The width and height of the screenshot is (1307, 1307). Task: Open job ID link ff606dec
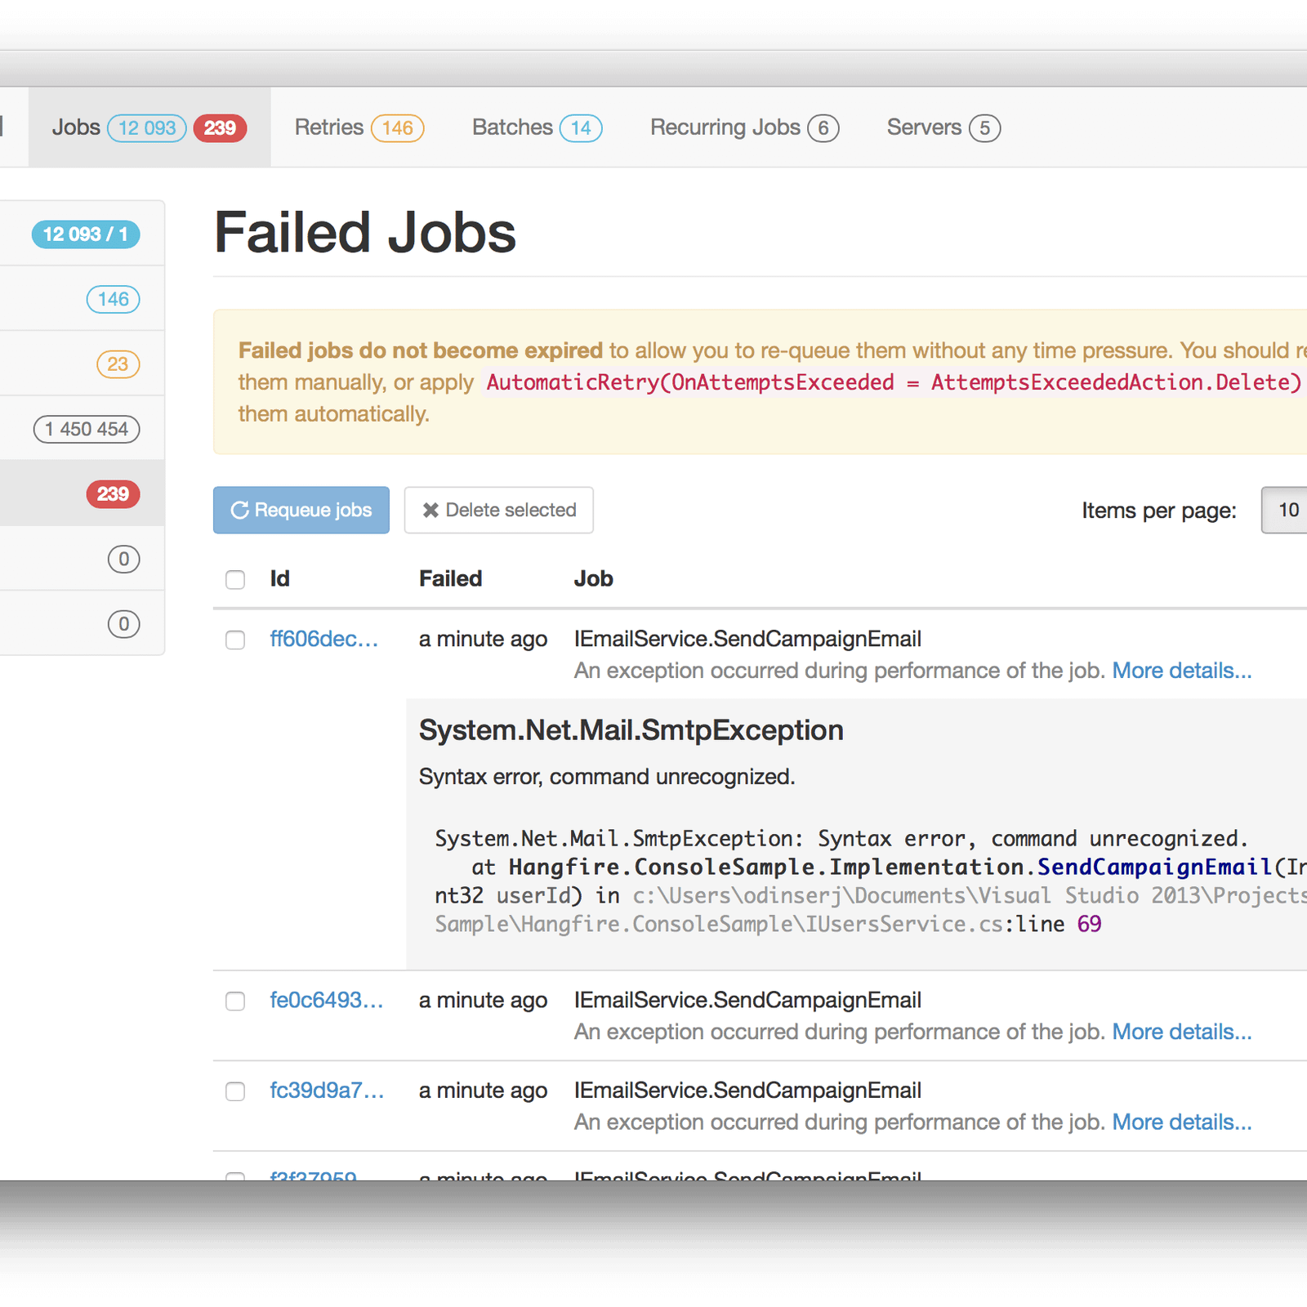pyautogui.click(x=324, y=640)
